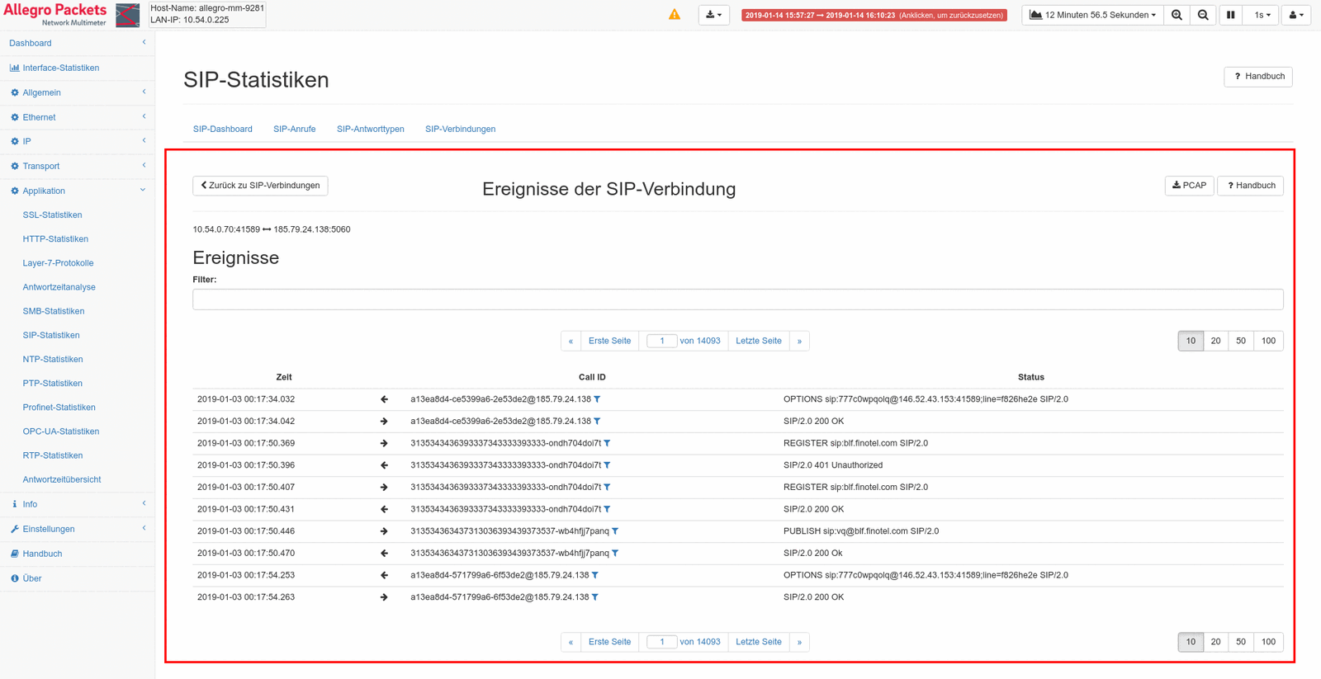The height and width of the screenshot is (679, 1321).
Task: Expand the 12 Minuten 56.5 Sekunden selector
Action: (1092, 15)
